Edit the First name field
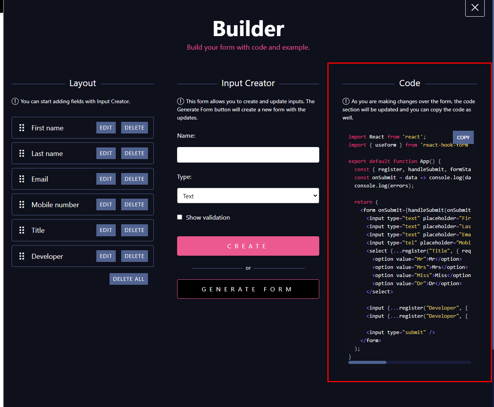Screen dimensions: 494x407 [x=106, y=128]
